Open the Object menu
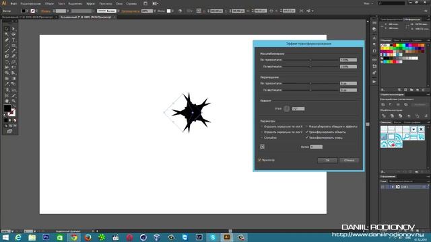The width and height of the screenshot is (431, 242). pyautogui.click(x=49, y=4)
